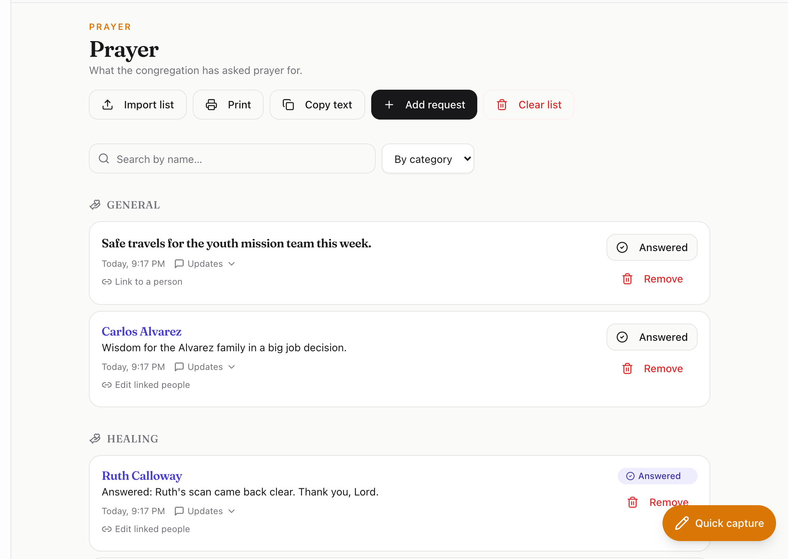The height and width of the screenshot is (559, 788).
Task: Click link icon next to Link to a person
Action: [x=107, y=282]
